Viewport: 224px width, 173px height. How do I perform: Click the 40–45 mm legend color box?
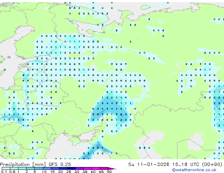pos(96,168)
